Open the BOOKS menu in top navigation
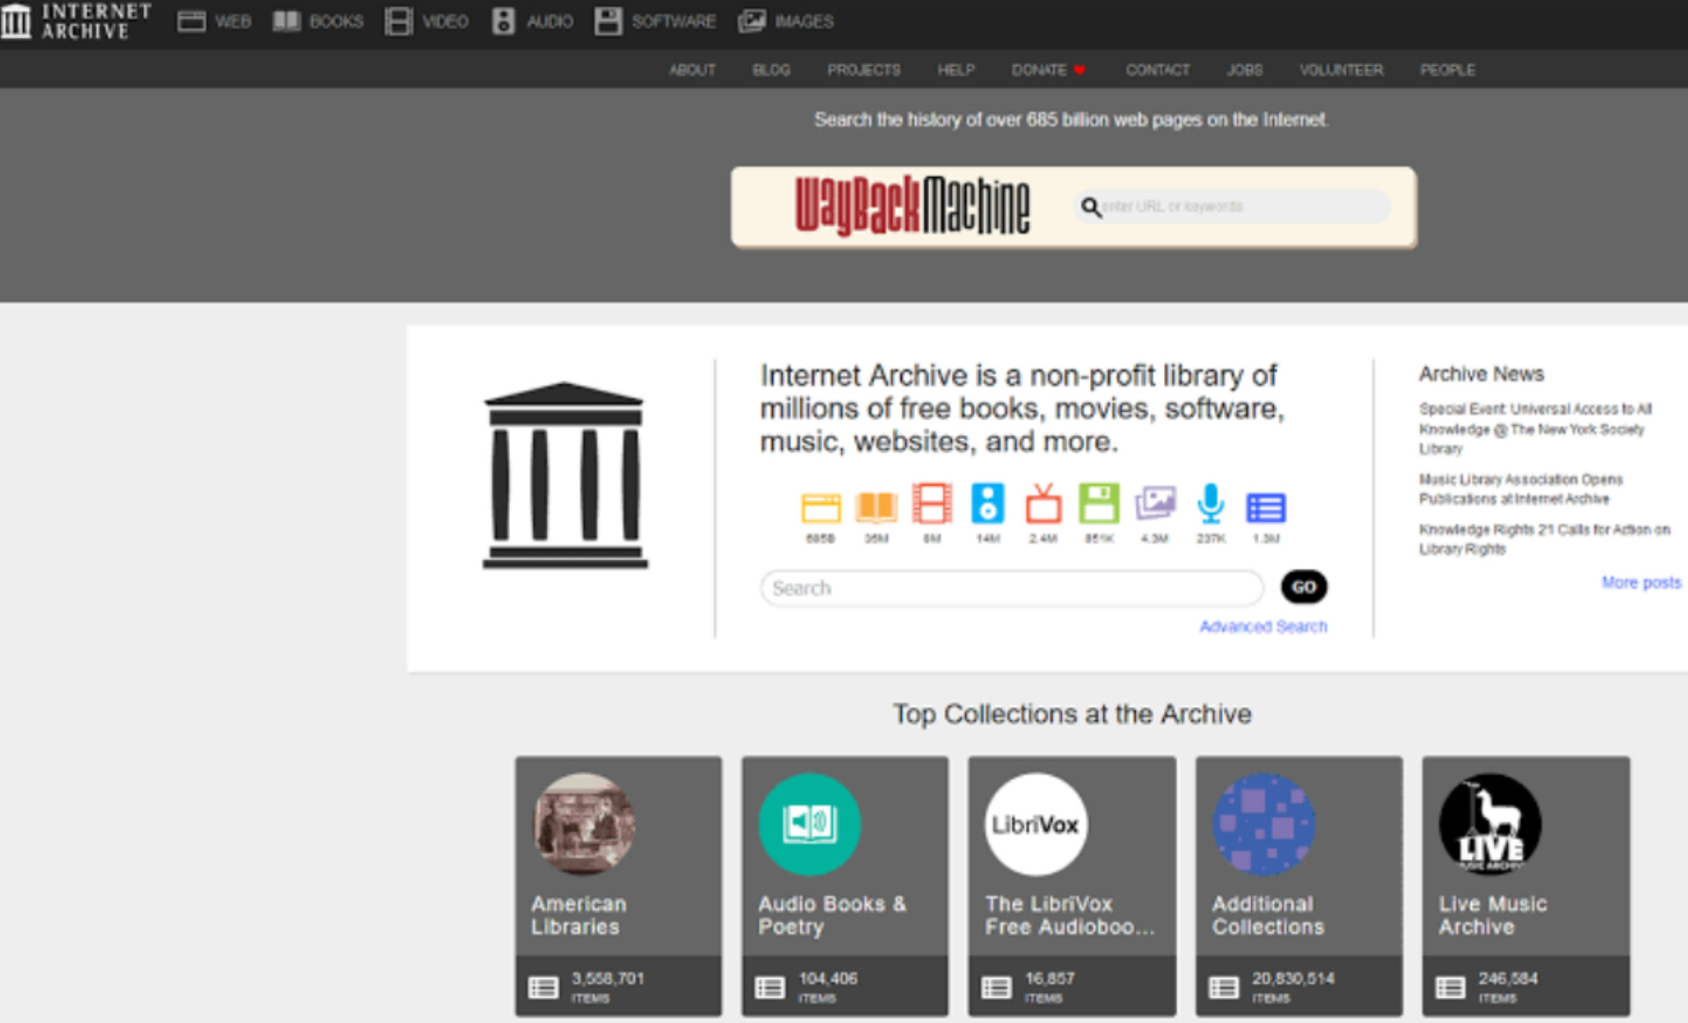Screen dimensions: 1688x1023 point(318,21)
